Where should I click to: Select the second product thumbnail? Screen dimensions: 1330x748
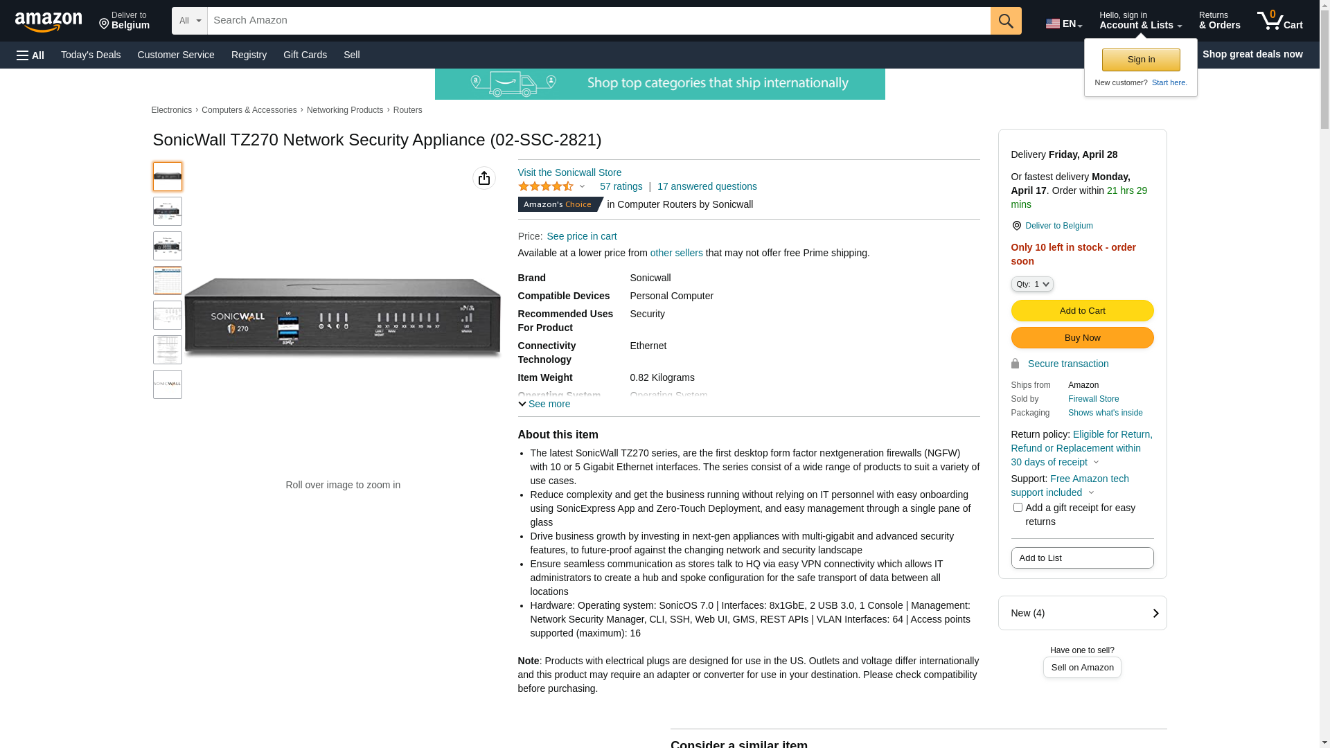(x=168, y=211)
